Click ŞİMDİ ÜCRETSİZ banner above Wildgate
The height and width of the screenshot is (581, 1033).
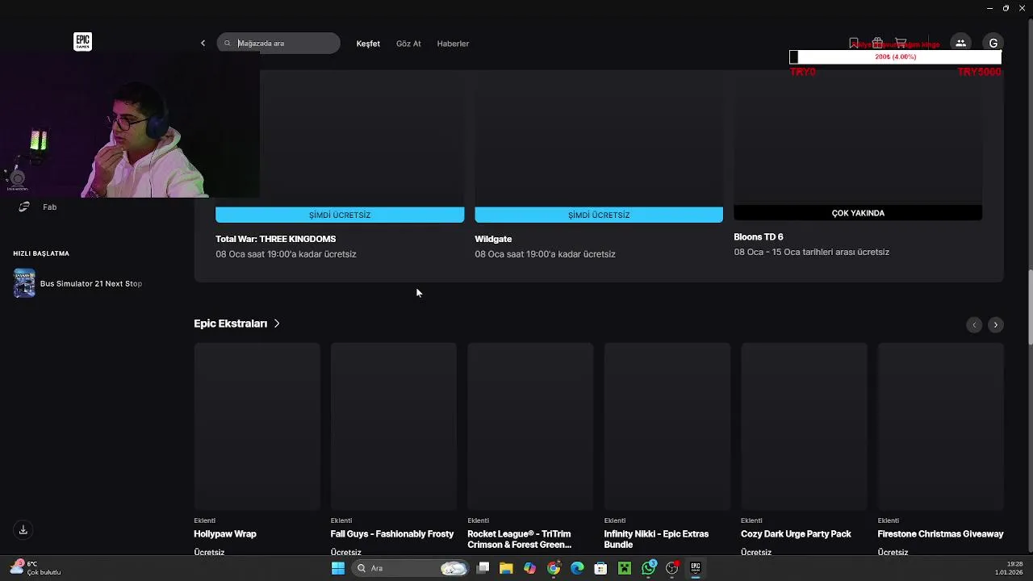click(599, 215)
